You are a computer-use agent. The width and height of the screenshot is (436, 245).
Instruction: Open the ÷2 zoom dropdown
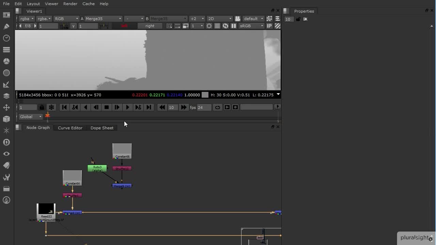coord(197,19)
